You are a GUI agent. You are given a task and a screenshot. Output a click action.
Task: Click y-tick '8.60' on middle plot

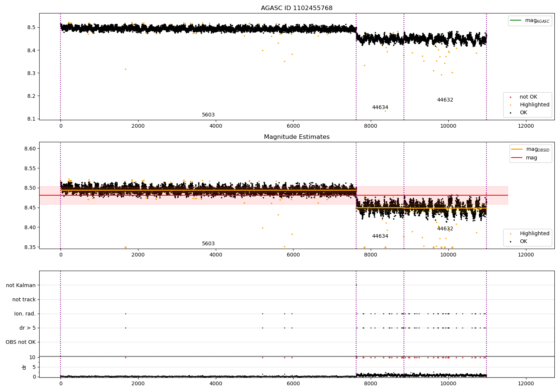[x=30, y=149]
